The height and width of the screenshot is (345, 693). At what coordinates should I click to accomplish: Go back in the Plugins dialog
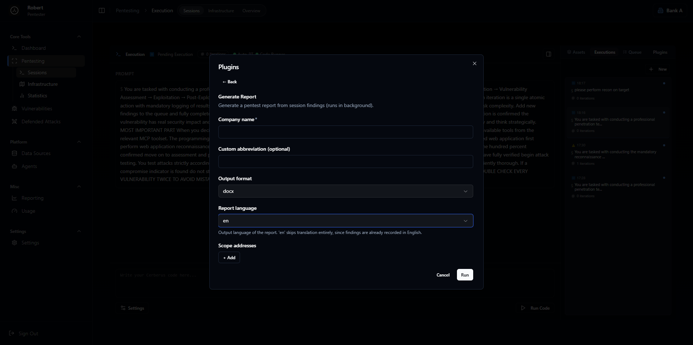(x=230, y=82)
